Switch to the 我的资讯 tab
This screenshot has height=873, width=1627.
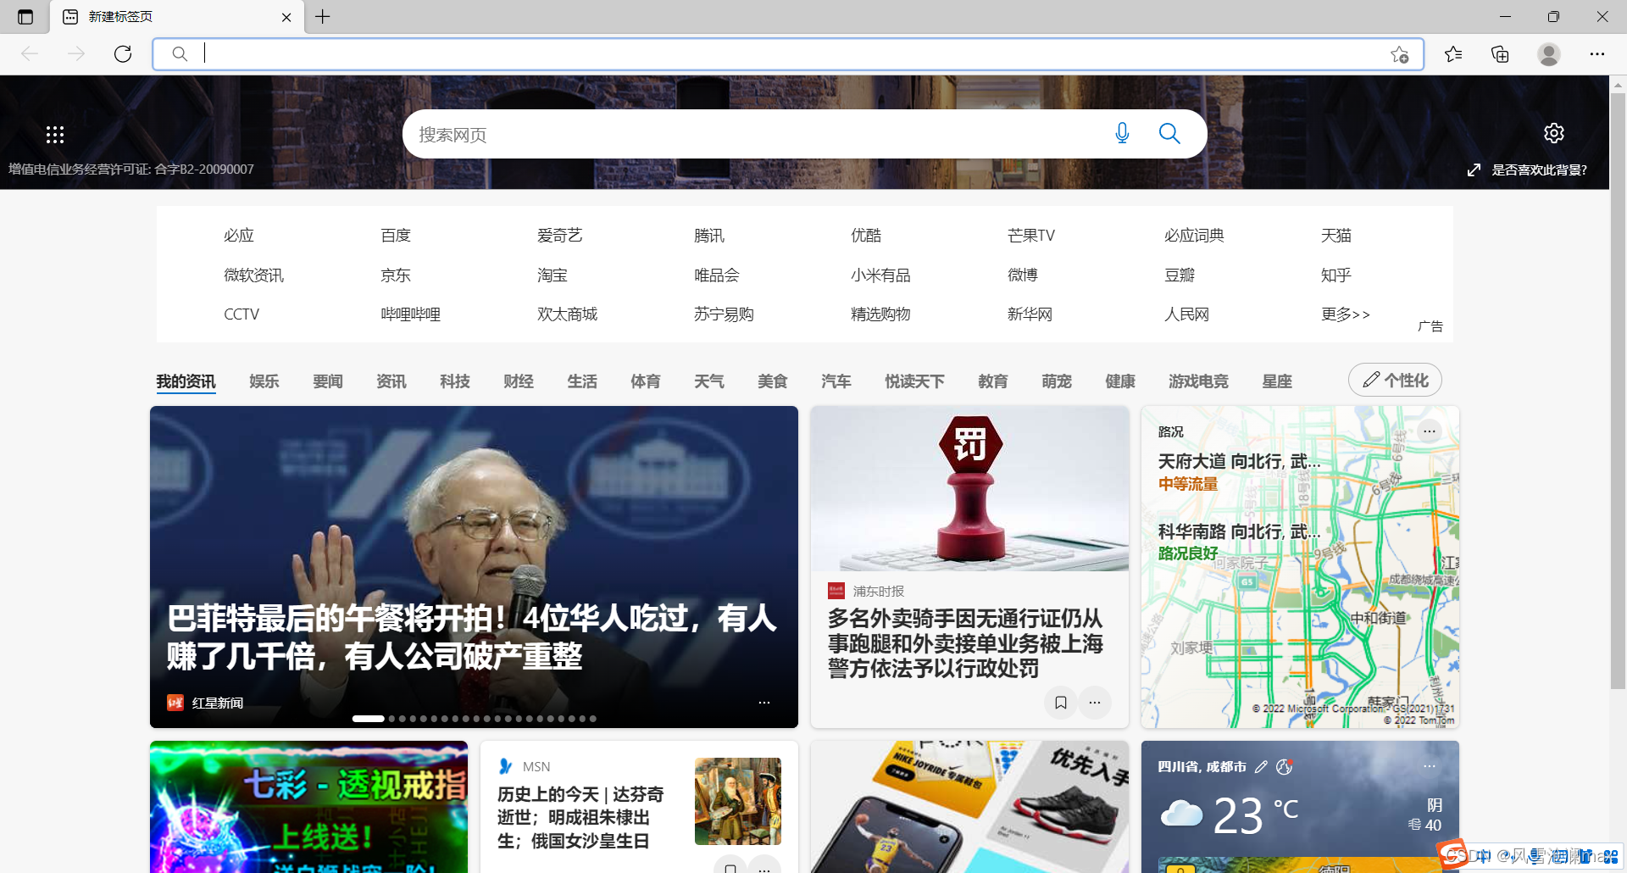point(186,381)
